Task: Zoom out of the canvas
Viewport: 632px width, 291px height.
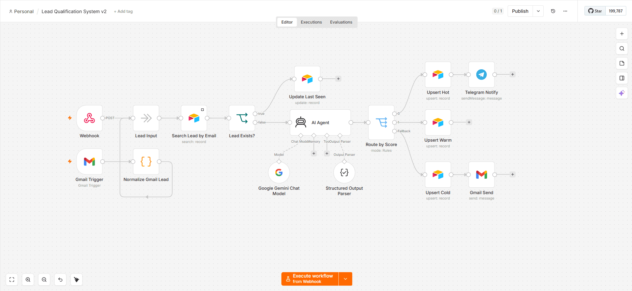Action: coord(44,280)
